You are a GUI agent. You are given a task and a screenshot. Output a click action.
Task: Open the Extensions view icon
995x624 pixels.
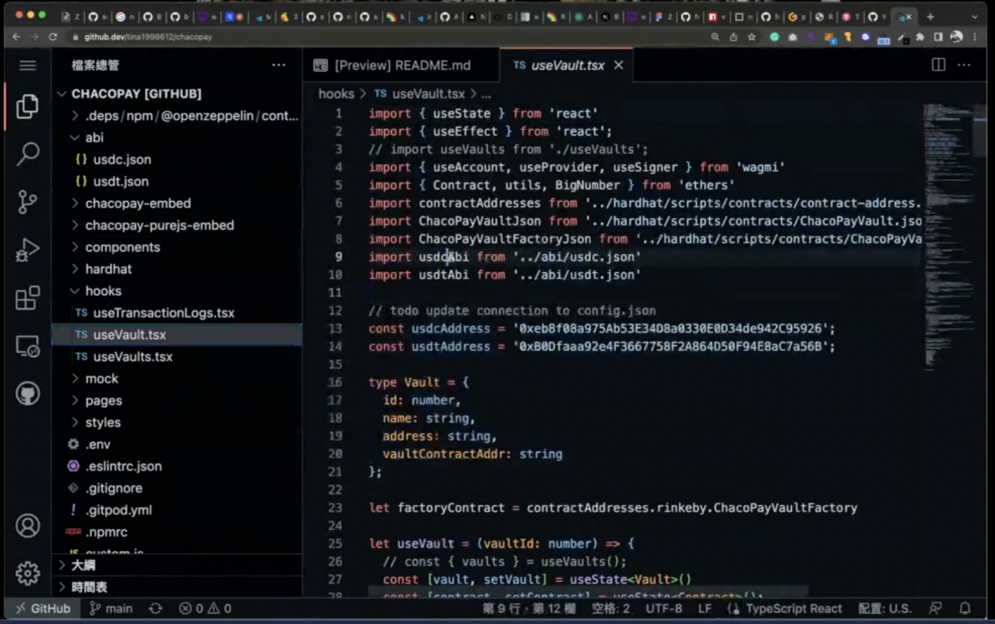27,298
